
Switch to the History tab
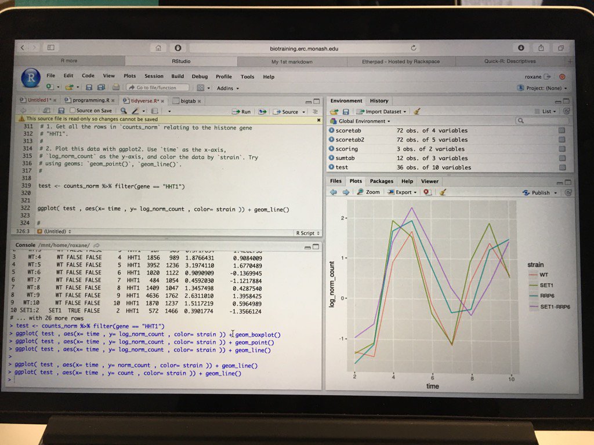(x=379, y=101)
